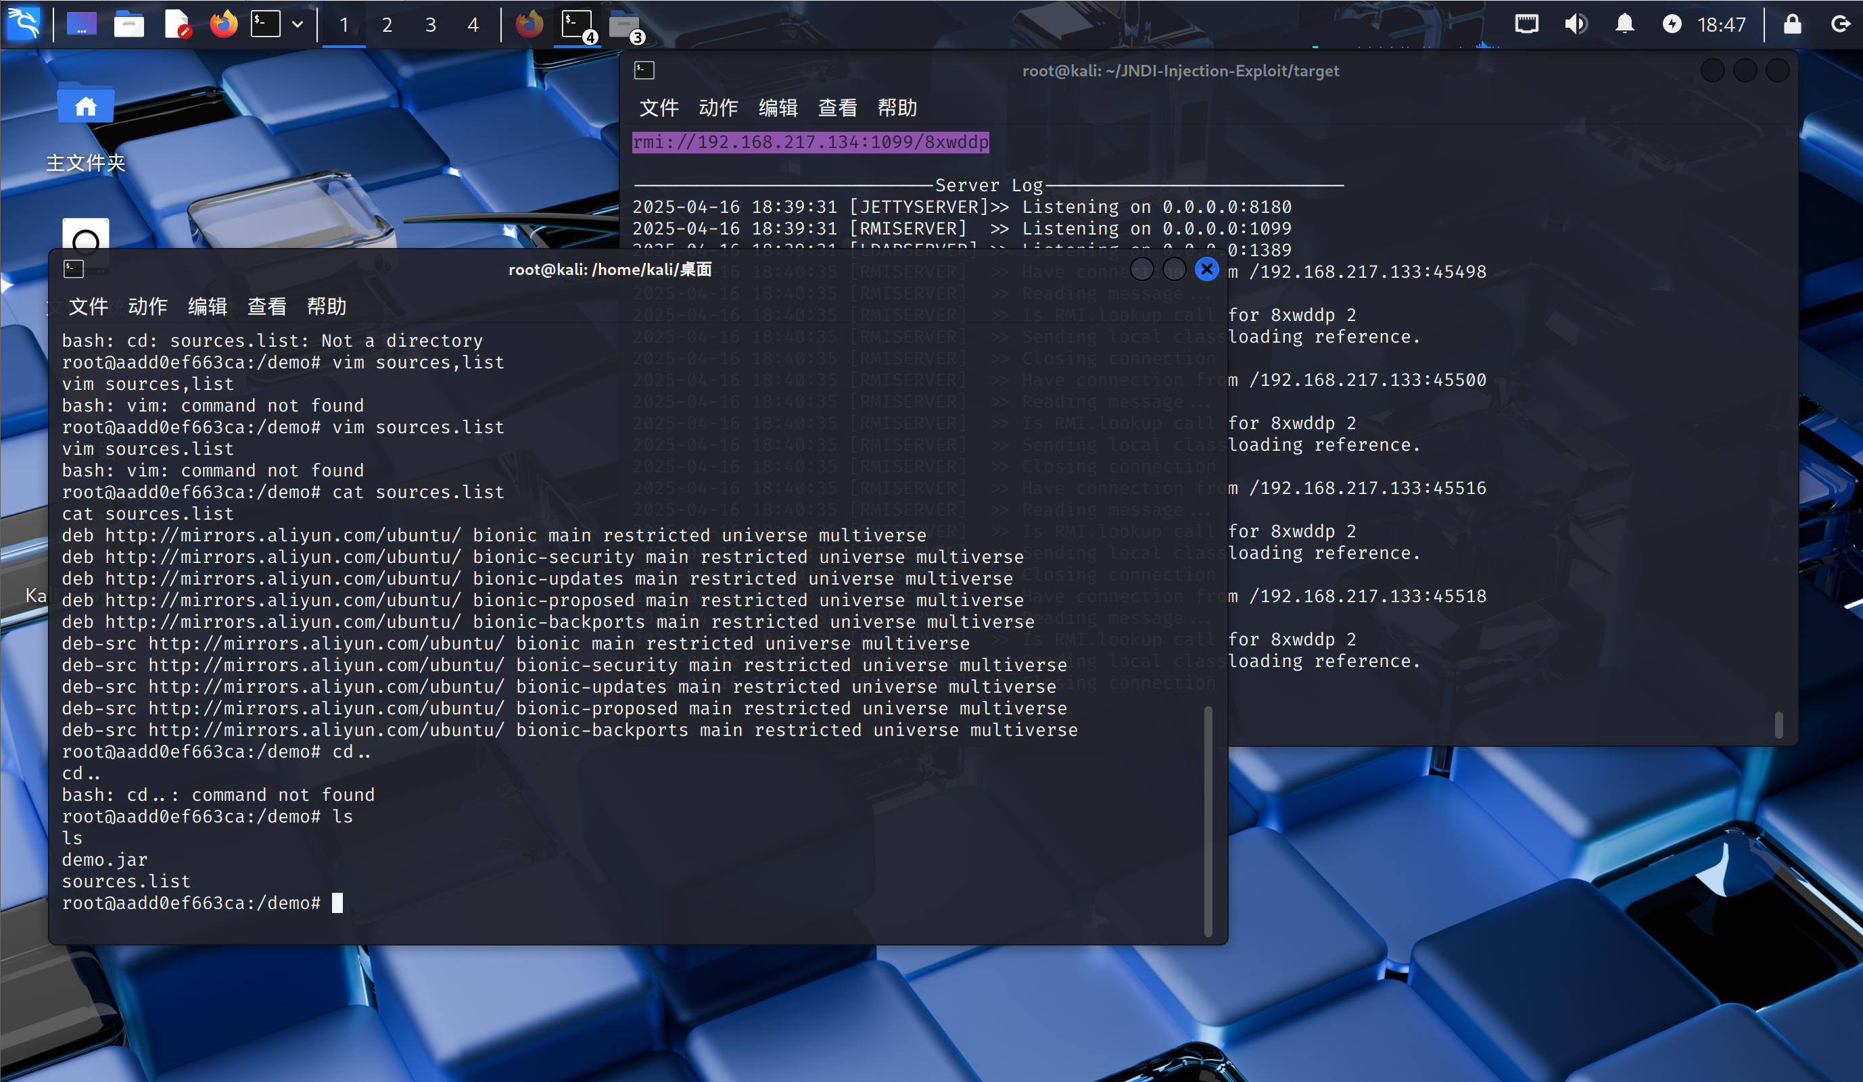The width and height of the screenshot is (1863, 1082).
Task: Click the clock showing 18:47
Action: (1721, 25)
